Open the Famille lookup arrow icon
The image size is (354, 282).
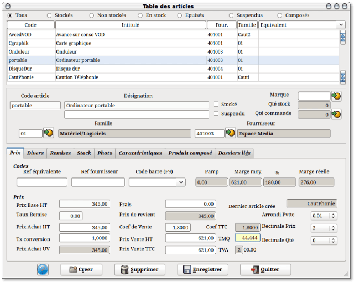point(48,133)
